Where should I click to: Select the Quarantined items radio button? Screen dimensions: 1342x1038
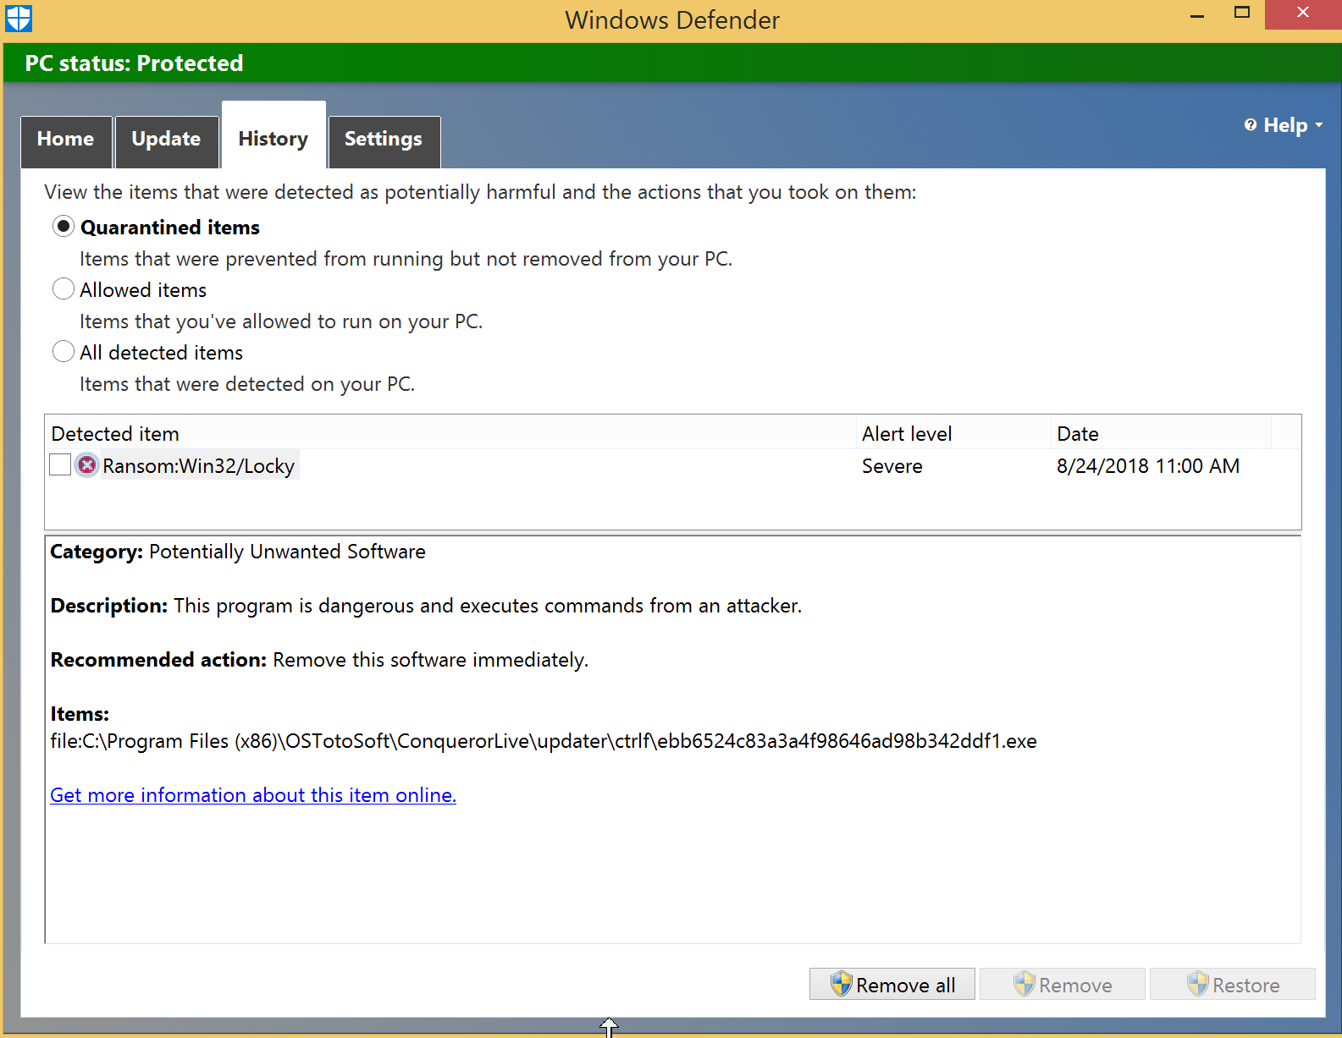64,227
